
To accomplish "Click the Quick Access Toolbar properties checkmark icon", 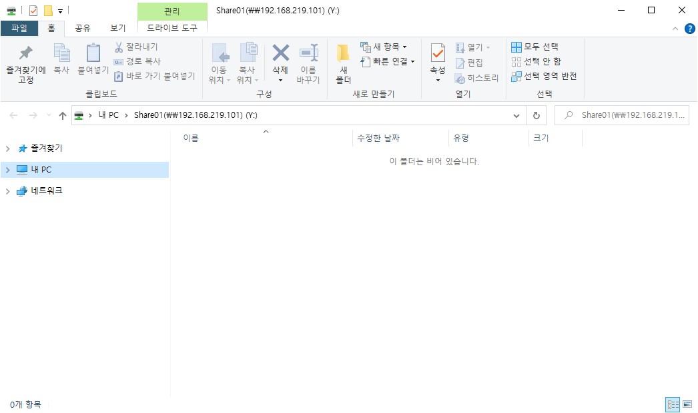I will [33, 11].
